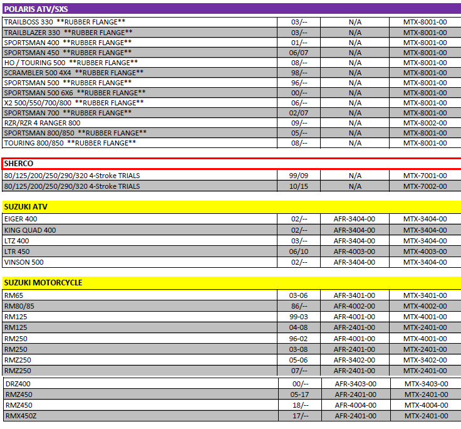This screenshot has width=461, height=429.
Task: Click AFR-2401-00 in the RMX450Z row
Action: tap(355, 416)
